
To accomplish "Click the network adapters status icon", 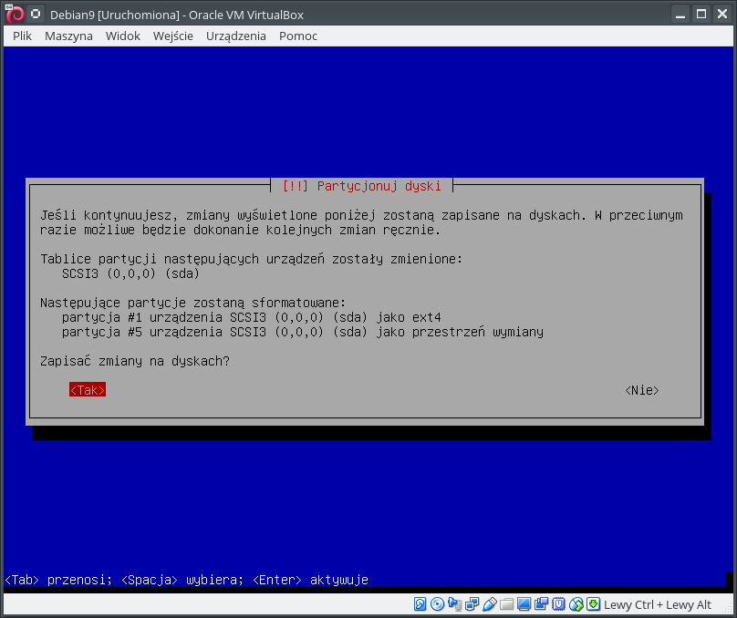I will point(472,604).
